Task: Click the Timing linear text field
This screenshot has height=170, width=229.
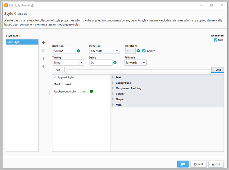Action: tap(66, 63)
